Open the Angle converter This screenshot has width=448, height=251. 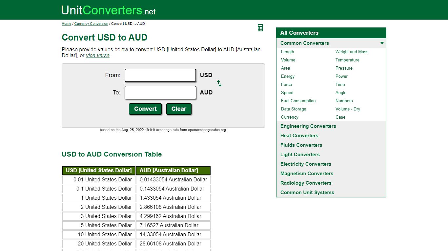click(x=341, y=92)
